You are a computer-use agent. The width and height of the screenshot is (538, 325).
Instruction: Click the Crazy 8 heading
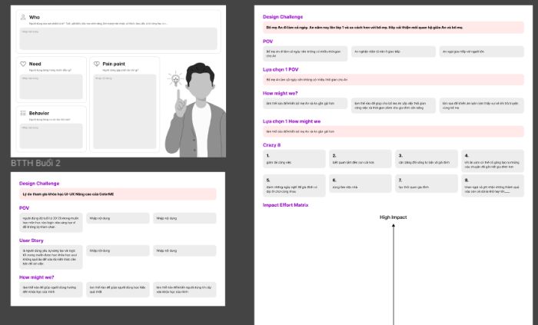click(271, 145)
